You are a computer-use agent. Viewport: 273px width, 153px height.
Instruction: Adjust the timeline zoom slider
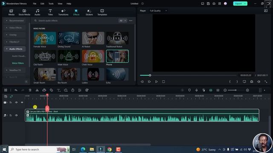point(235,90)
